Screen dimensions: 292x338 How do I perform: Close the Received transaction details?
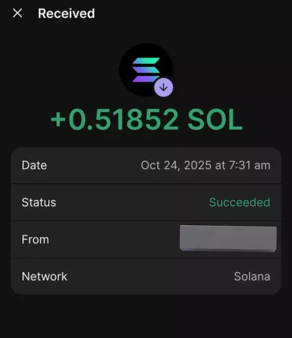point(17,13)
